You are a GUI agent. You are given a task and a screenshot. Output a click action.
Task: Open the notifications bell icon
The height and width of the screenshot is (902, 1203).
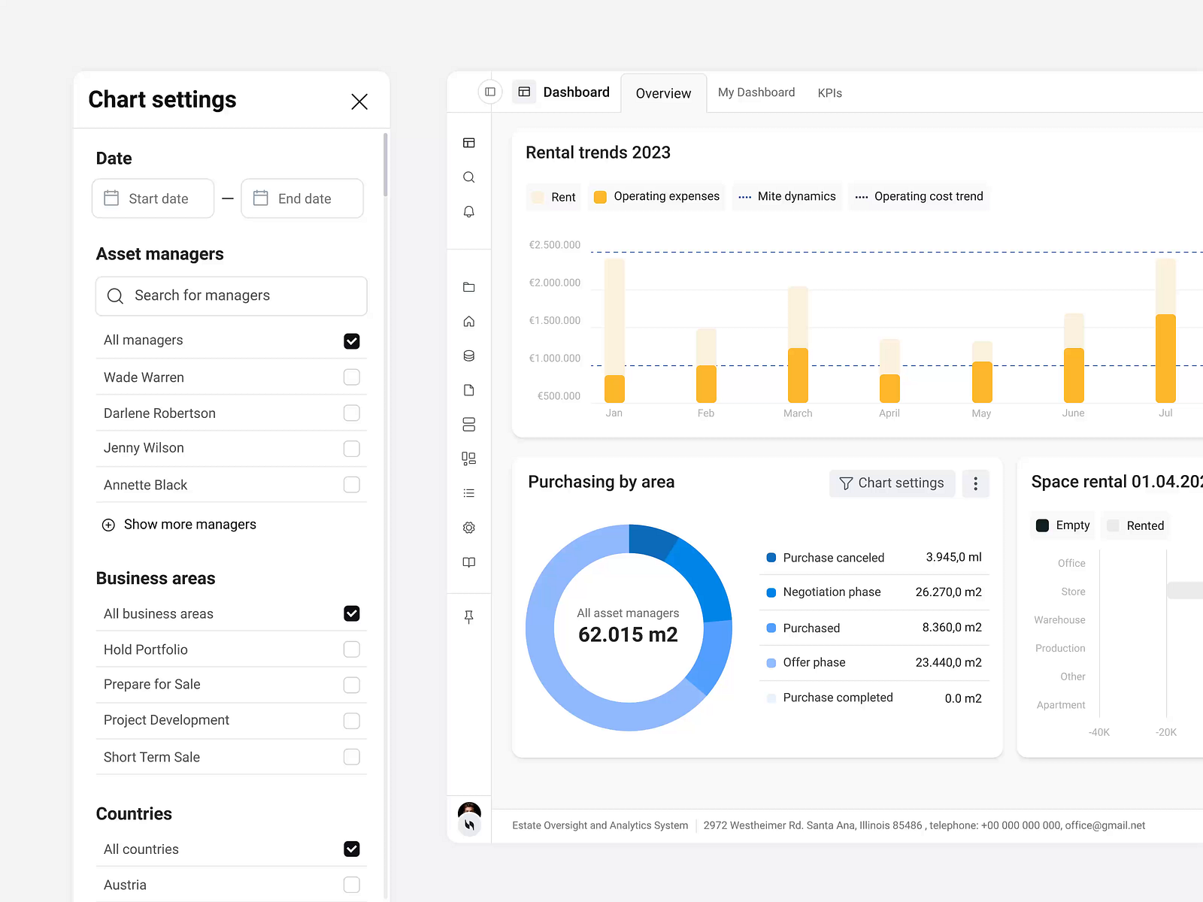(469, 211)
